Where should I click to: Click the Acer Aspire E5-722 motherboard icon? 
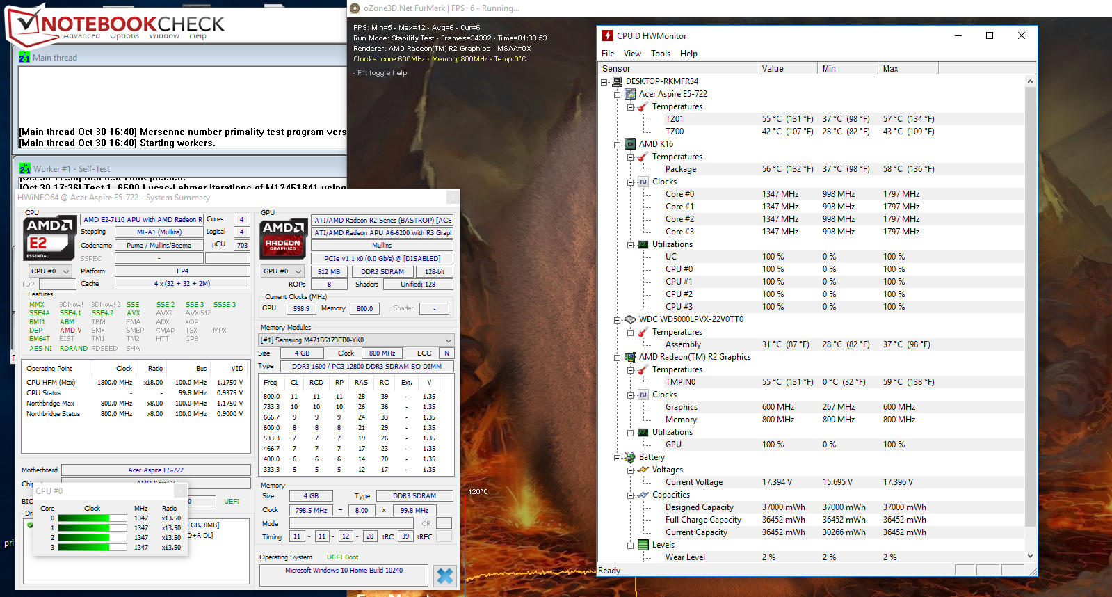630,94
